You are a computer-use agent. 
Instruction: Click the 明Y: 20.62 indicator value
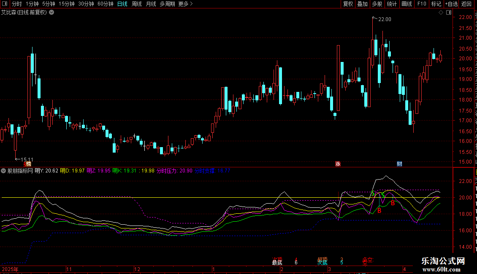pos(46,171)
